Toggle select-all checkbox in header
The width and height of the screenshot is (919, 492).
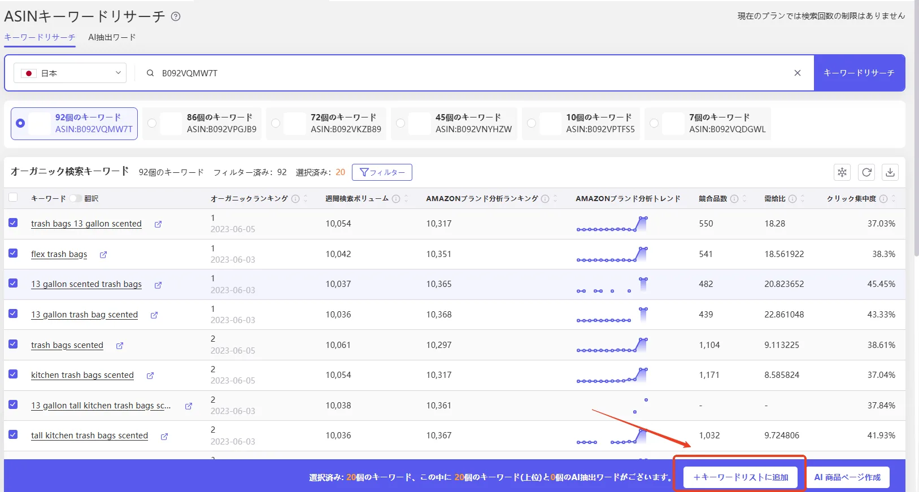(13, 197)
